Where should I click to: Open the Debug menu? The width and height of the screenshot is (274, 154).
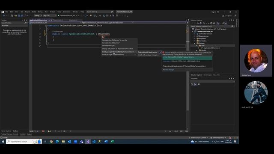(x=40, y=12)
